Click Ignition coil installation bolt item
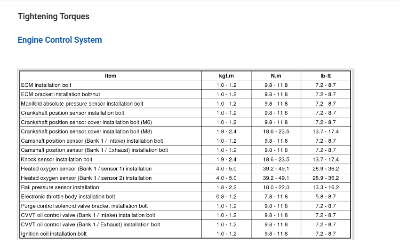400x240 pixels. (54, 234)
